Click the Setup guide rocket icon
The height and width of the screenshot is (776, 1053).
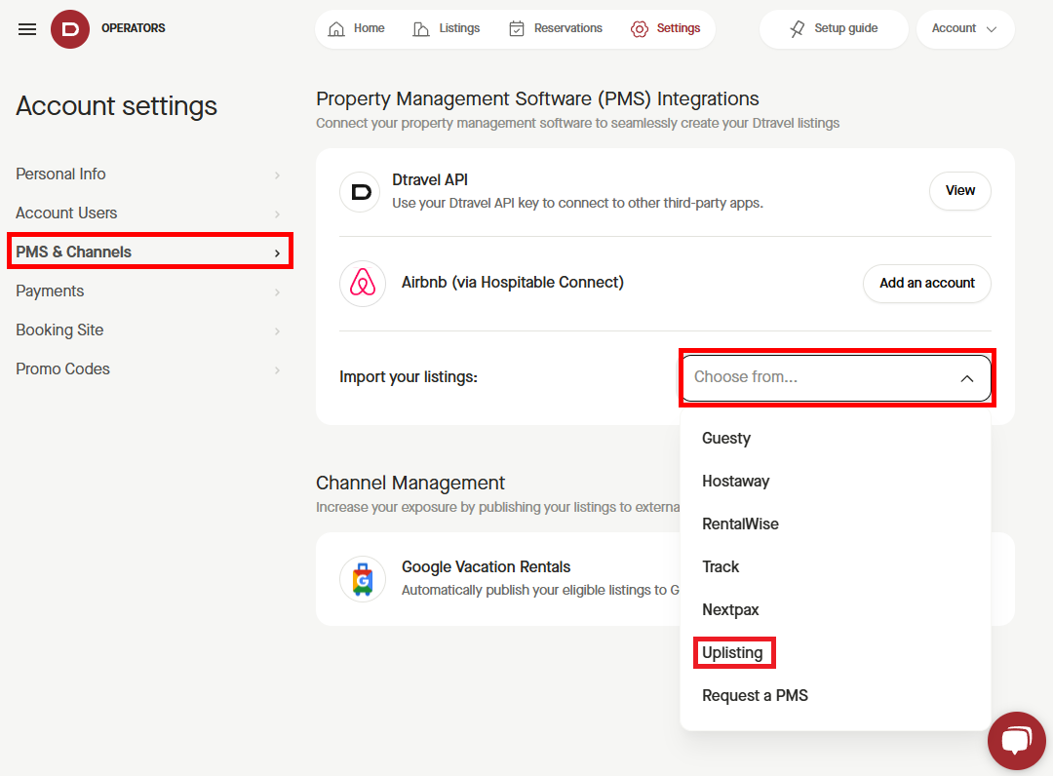[x=798, y=29]
